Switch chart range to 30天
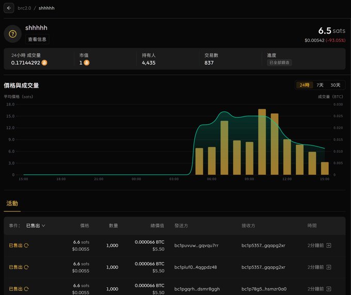Viewport: 351px width, 295px height. click(x=336, y=85)
